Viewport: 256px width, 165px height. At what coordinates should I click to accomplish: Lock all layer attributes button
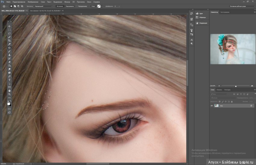tap(232, 102)
